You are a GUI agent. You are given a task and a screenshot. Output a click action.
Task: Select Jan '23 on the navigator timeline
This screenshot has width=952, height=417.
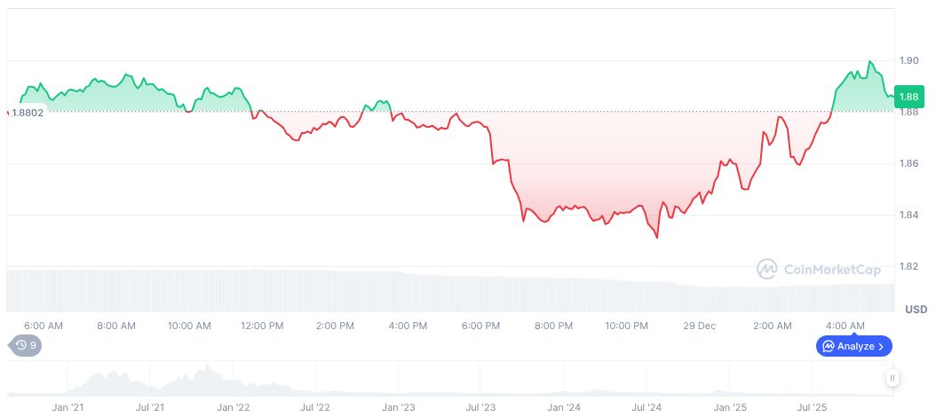(x=399, y=407)
